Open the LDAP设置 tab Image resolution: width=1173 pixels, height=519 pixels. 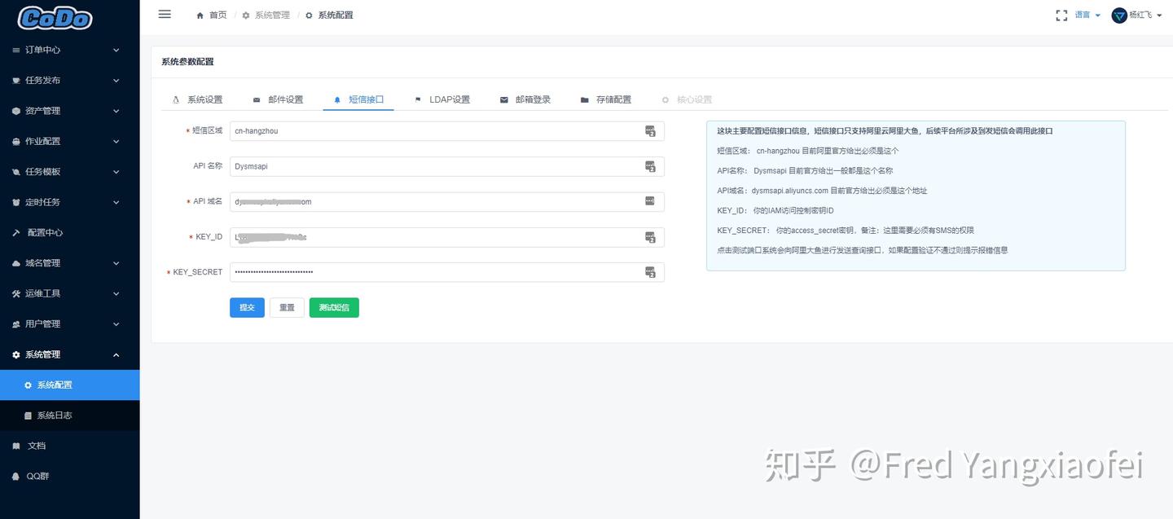click(x=448, y=99)
